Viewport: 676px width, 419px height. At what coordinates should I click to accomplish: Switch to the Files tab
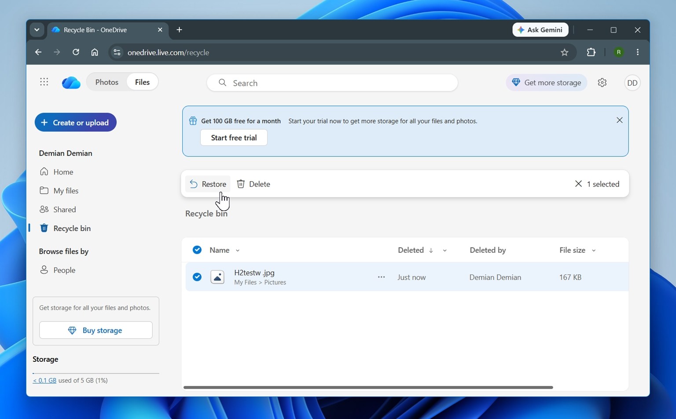(142, 82)
